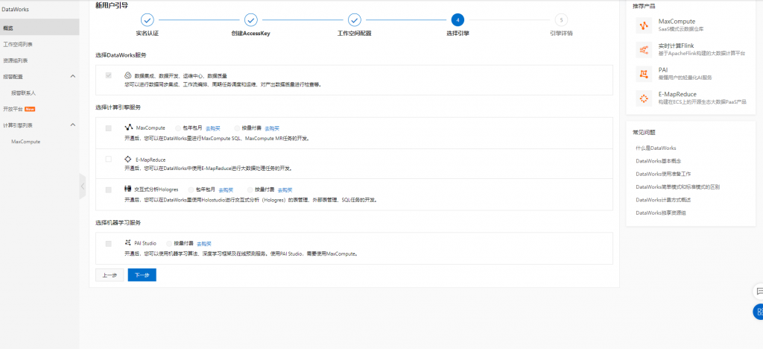Click 去购买 link for Hologres 按量付费
The image size is (763, 349).
(285, 190)
